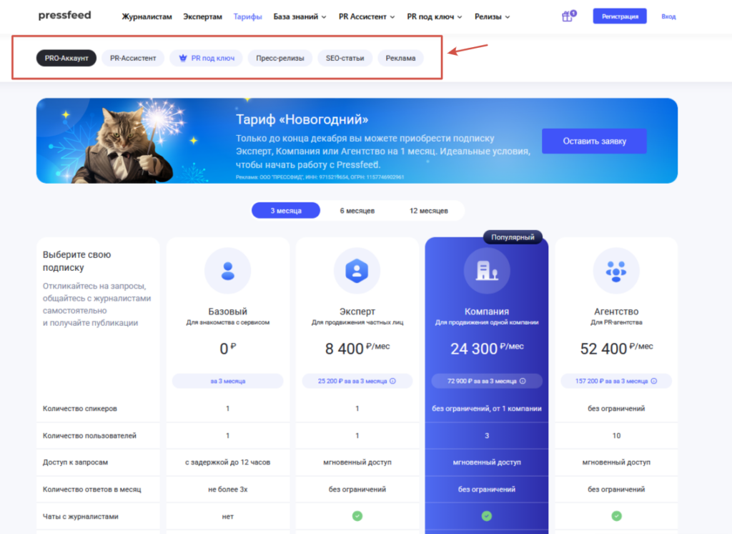Image resolution: width=732 pixels, height=534 pixels.
Task: Click the 72 900 ₽ за 3 месяца pill
Action: pyautogui.click(x=486, y=381)
